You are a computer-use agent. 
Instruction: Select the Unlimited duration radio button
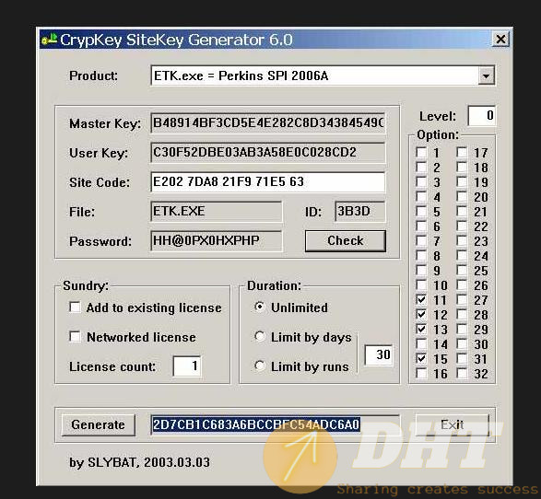260,308
